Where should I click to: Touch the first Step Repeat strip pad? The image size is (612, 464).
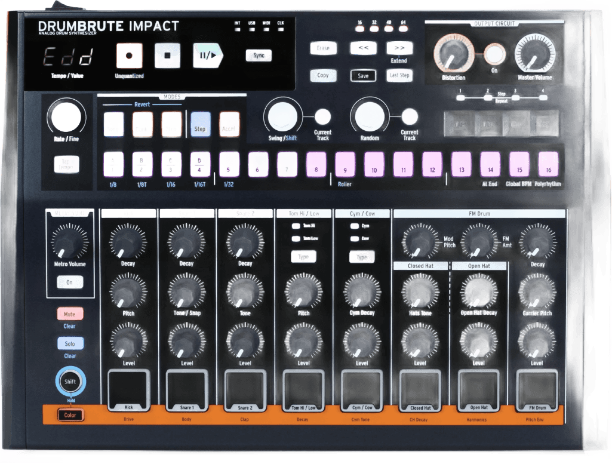(x=459, y=124)
